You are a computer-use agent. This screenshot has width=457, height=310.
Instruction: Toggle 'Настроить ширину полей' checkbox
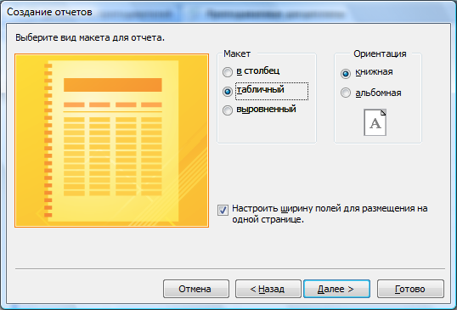[x=223, y=210]
